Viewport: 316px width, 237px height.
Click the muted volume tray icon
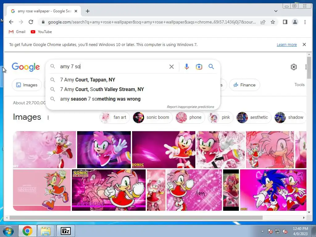point(285,231)
